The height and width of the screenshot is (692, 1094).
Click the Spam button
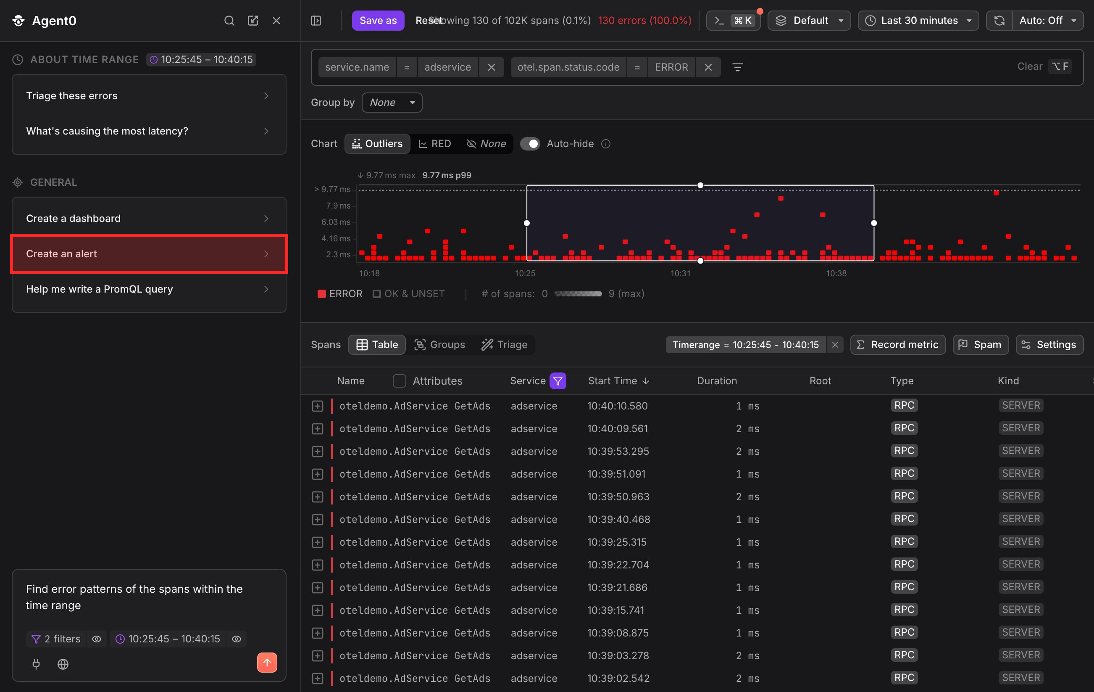click(x=981, y=345)
